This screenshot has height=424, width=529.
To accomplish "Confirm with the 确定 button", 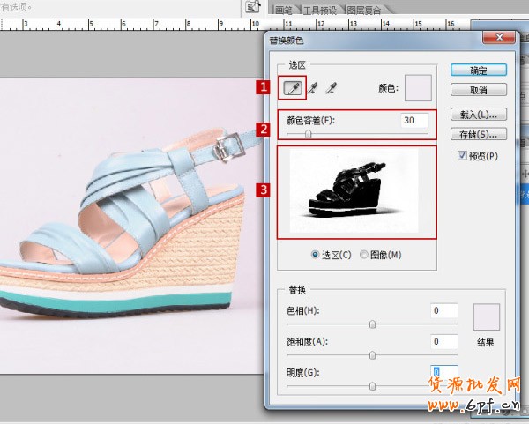I will point(479,70).
